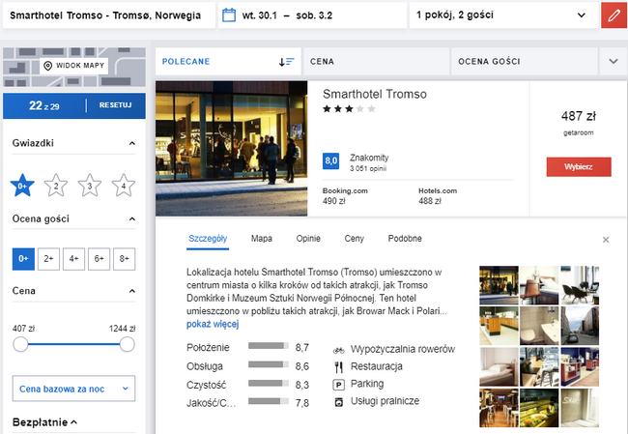
Task: Collapse the Bezpłatnie filter section
Action: [74, 422]
